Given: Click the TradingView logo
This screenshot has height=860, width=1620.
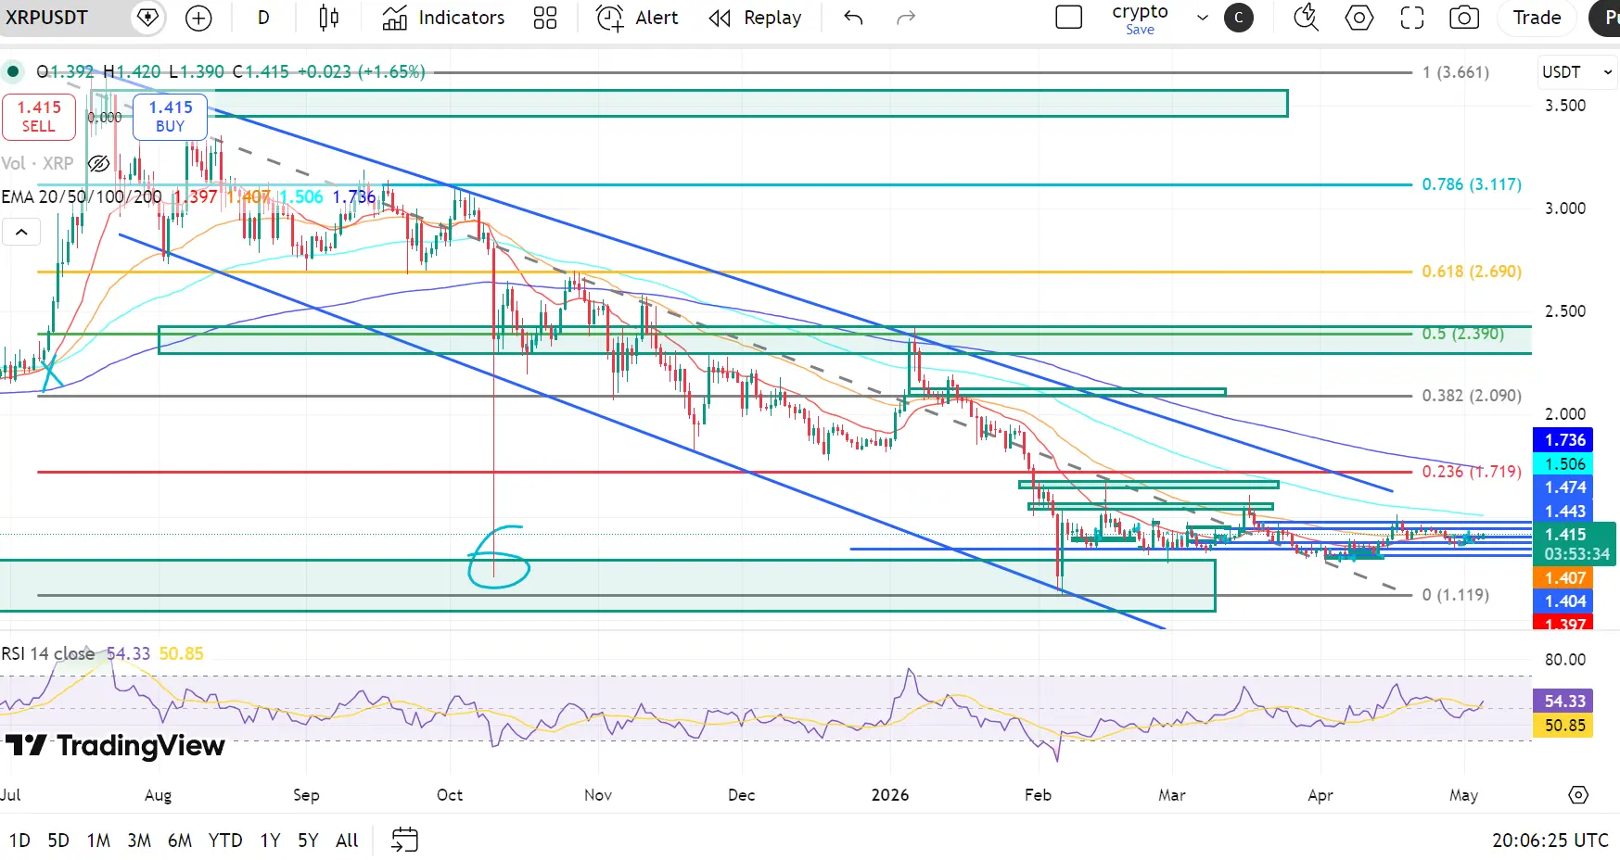Looking at the screenshot, I should pos(115,746).
